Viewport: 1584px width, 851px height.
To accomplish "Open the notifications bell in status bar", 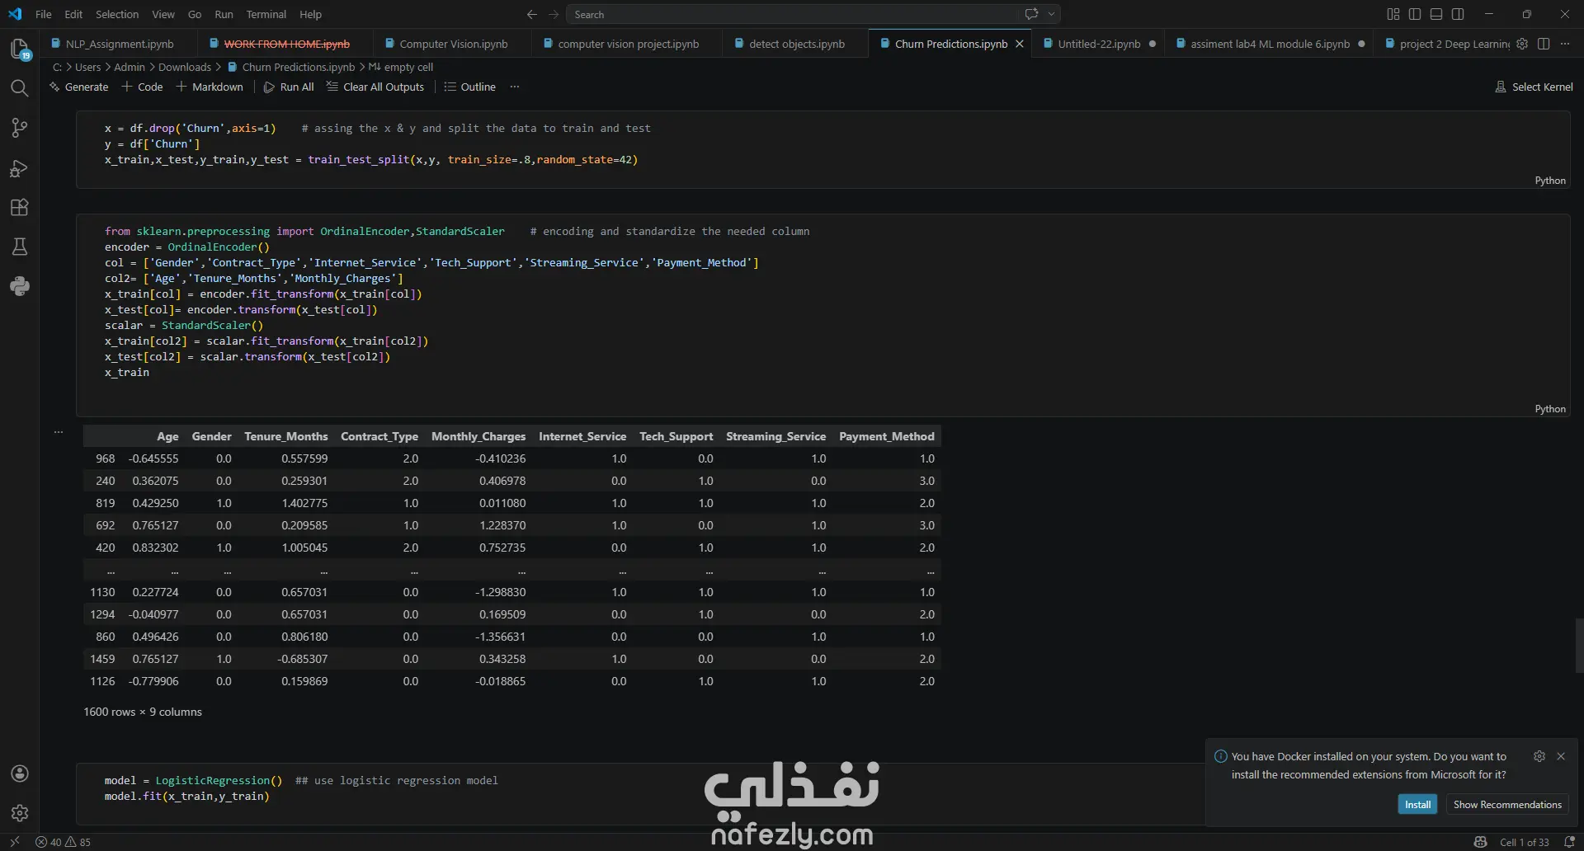I will point(1569,842).
